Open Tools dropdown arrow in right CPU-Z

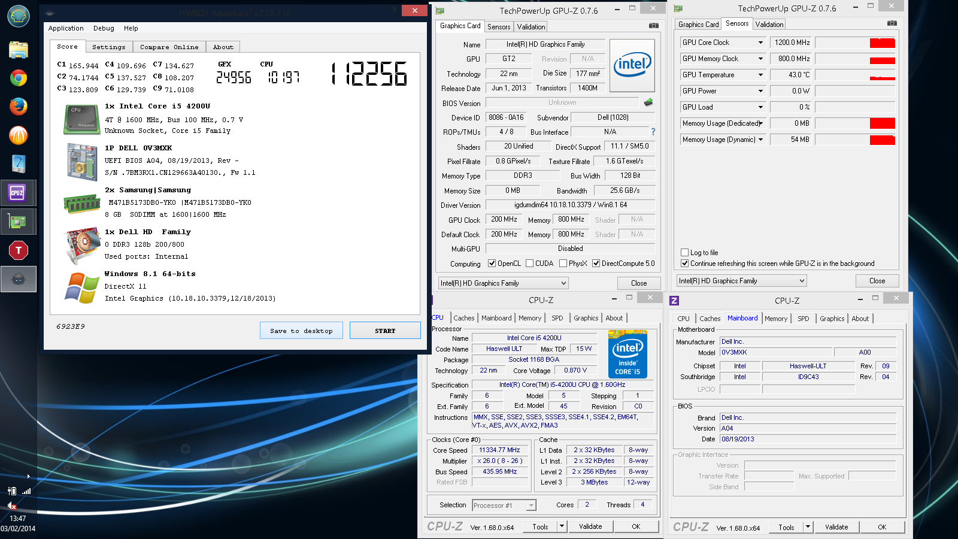pos(808,527)
